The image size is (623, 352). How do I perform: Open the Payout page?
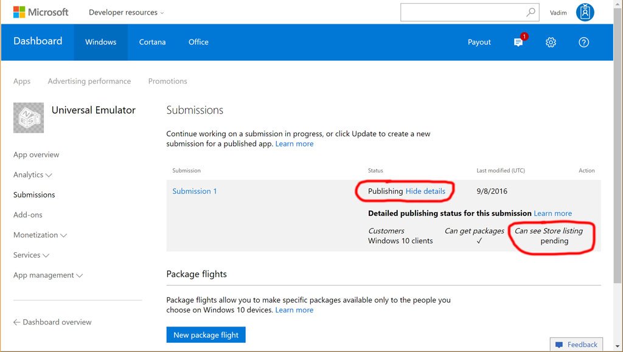tap(479, 42)
